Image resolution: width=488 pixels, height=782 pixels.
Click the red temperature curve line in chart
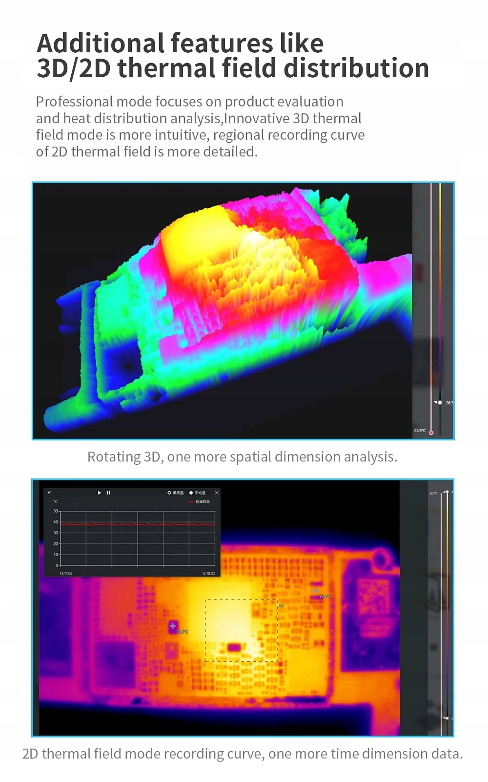pyautogui.click(x=137, y=524)
